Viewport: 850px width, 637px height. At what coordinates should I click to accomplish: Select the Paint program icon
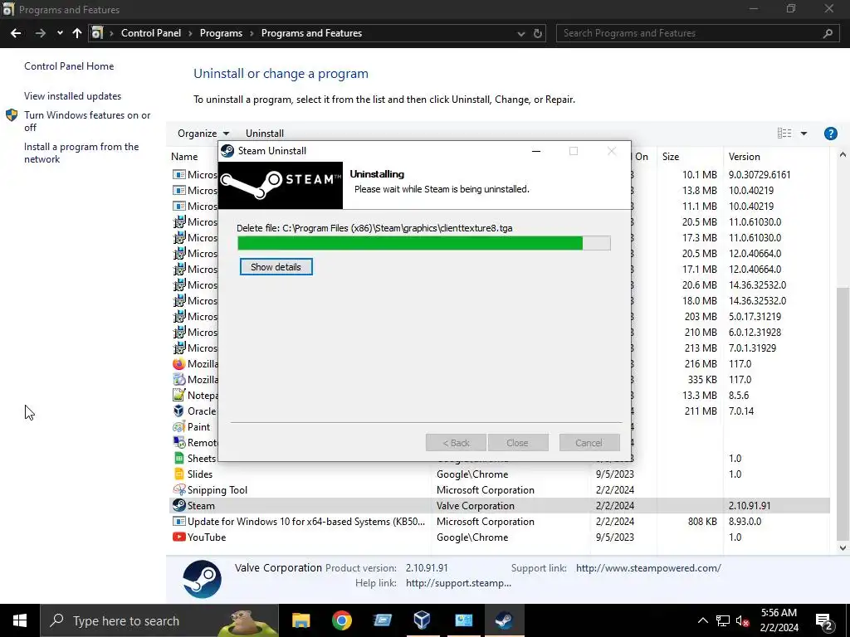click(x=179, y=427)
